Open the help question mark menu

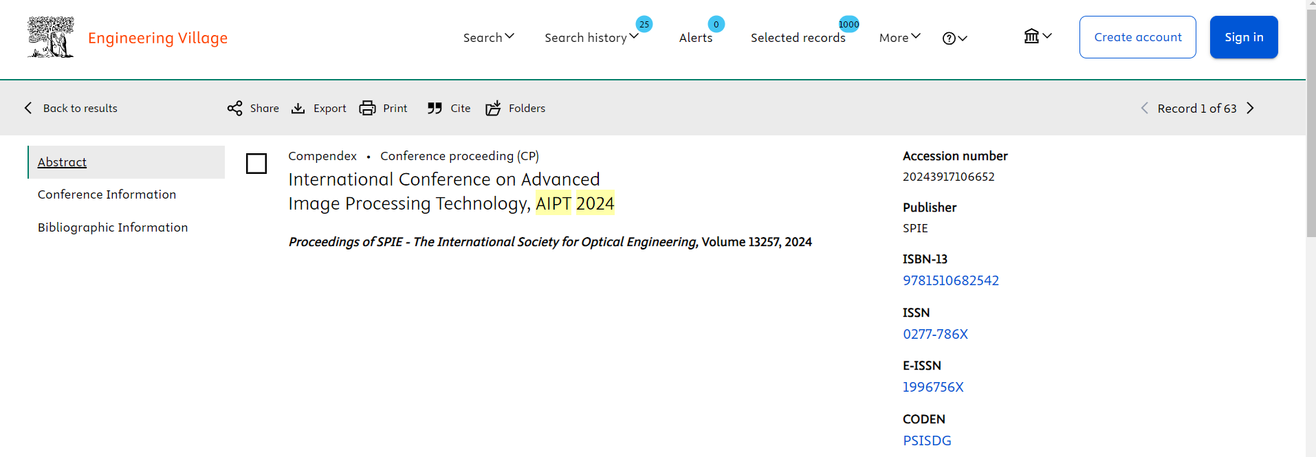(955, 38)
